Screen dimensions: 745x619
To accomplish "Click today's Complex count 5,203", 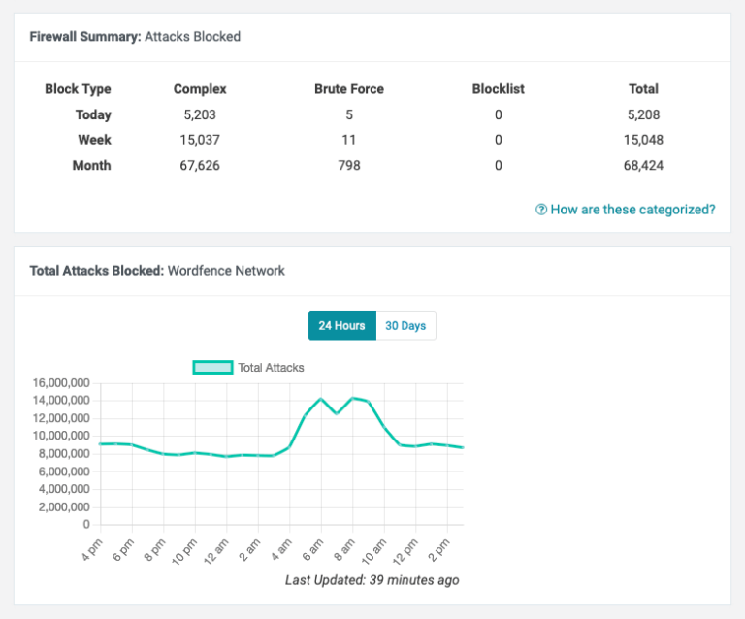I will pos(200,114).
